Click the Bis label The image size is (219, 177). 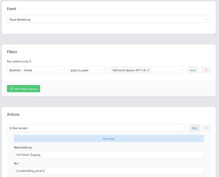(16, 163)
